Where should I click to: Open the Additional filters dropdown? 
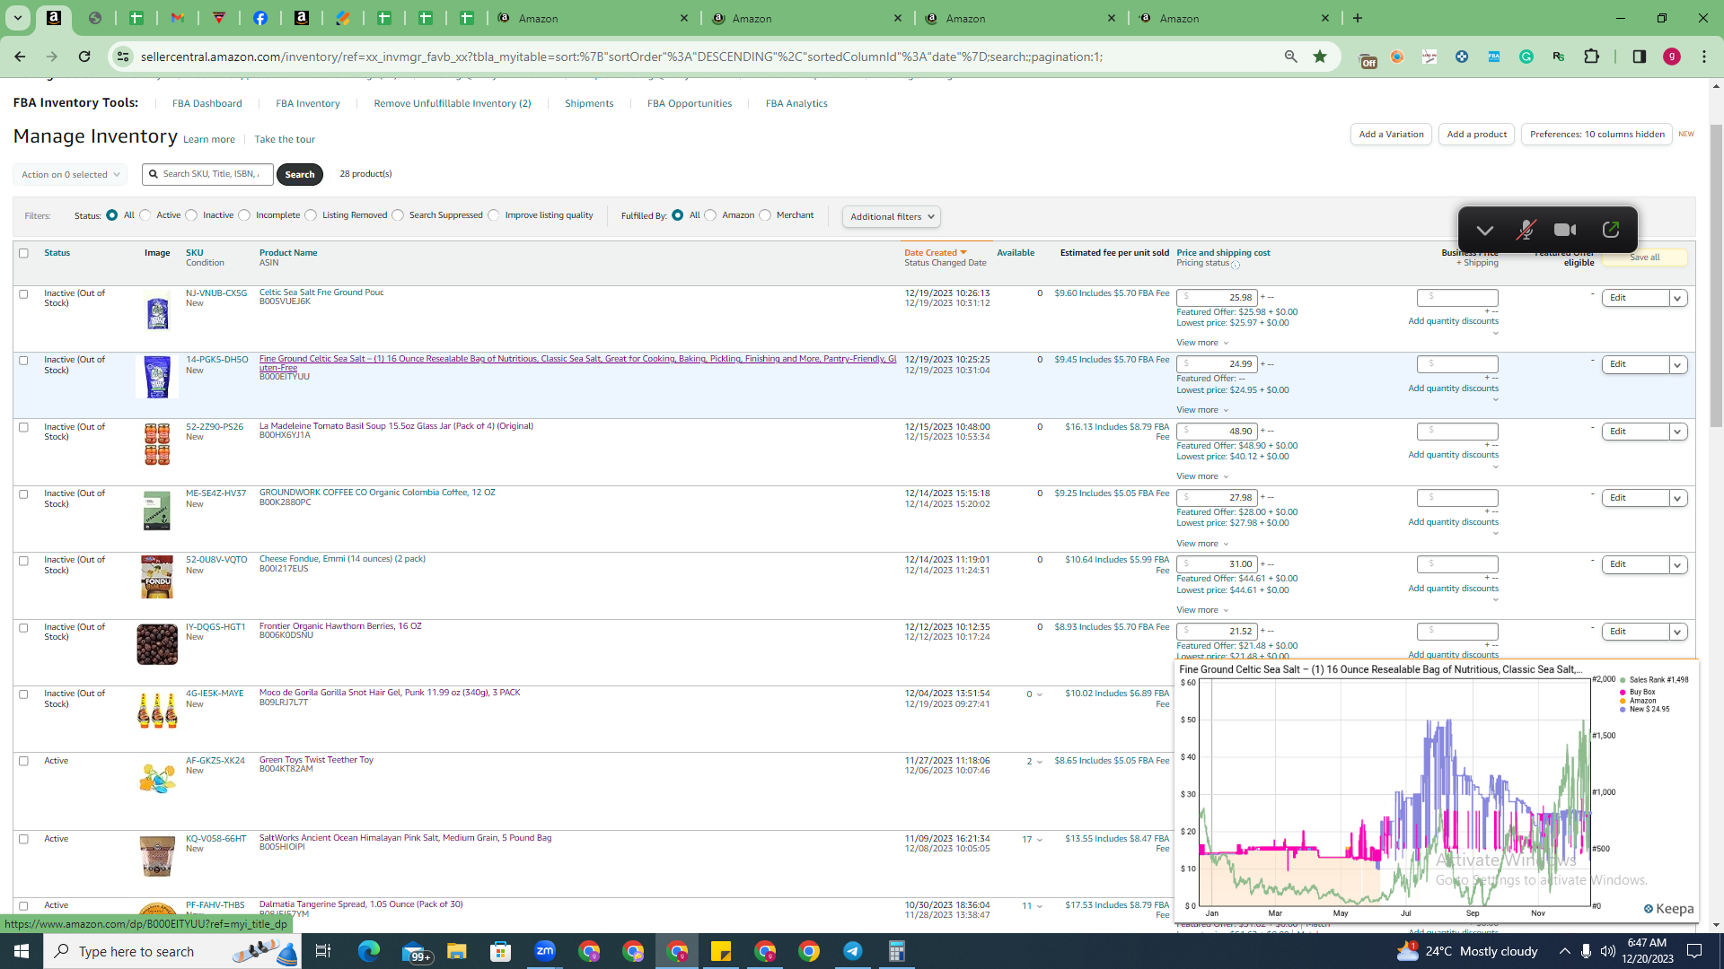click(x=892, y=216)
